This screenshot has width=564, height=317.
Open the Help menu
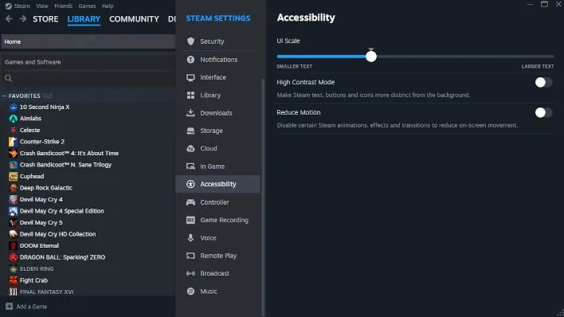pos(108,6)
